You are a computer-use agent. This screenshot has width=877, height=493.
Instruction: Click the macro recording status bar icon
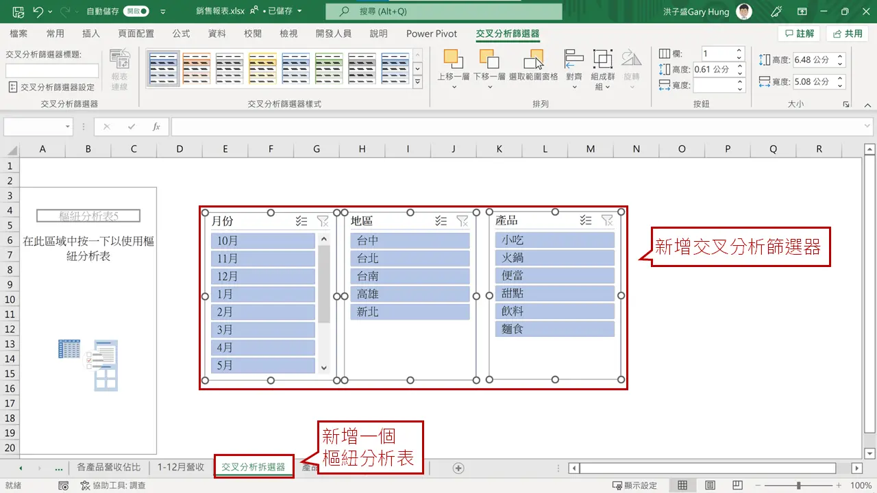(x=63, y=485)
